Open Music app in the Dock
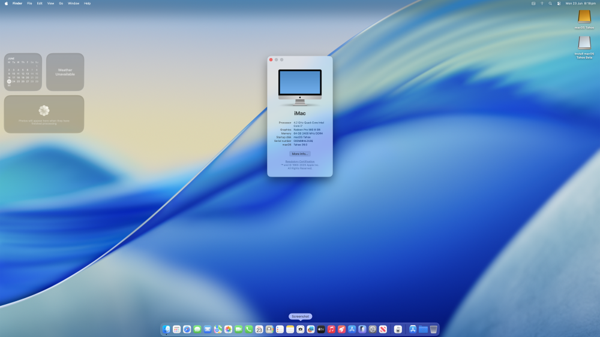 [331, 329]
